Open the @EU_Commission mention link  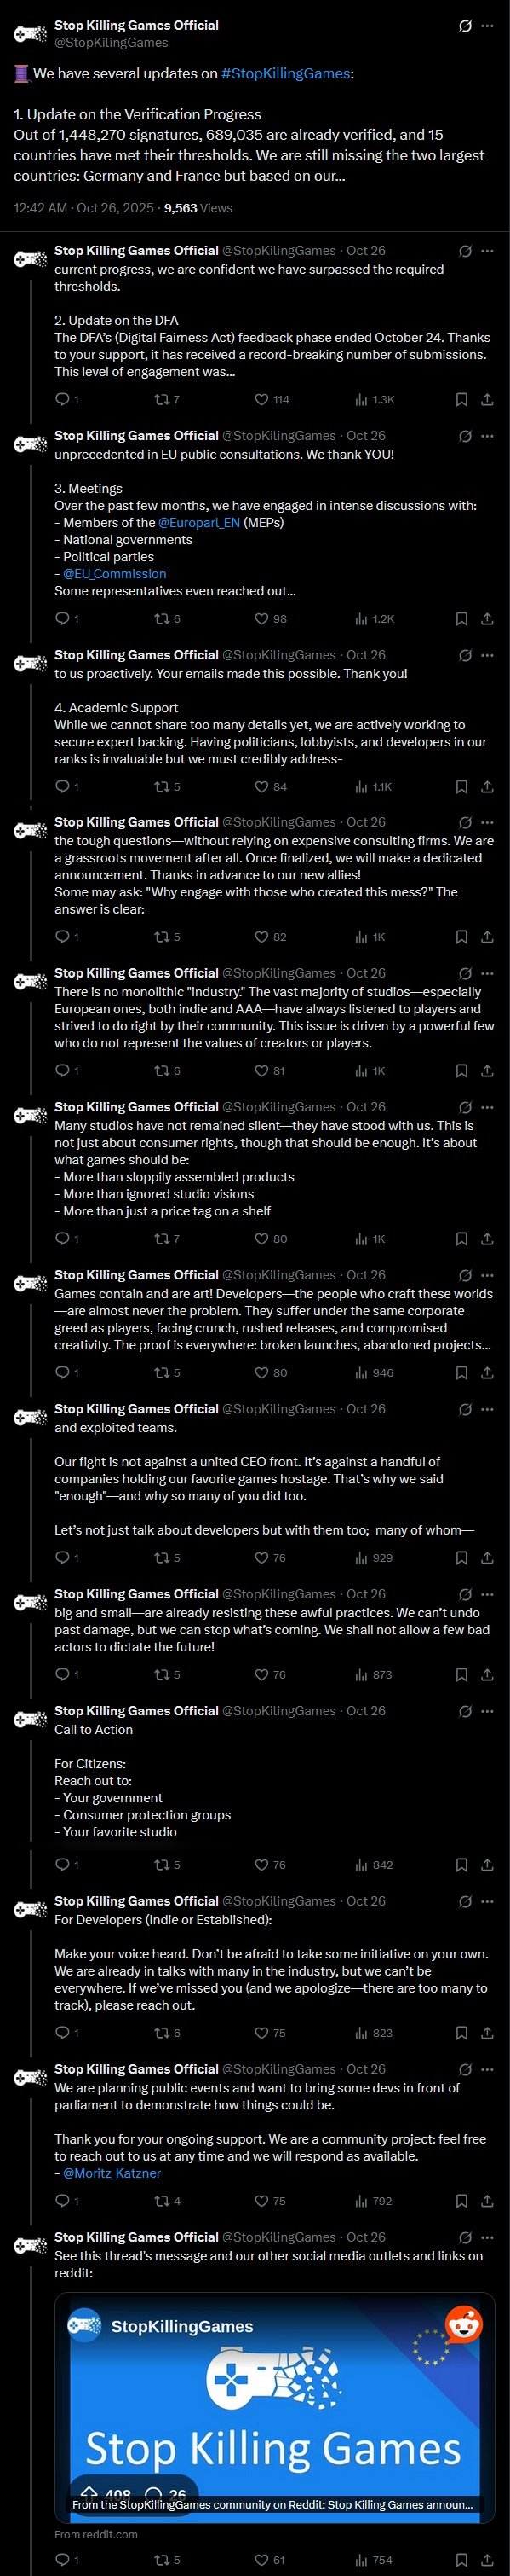(115, 574)
